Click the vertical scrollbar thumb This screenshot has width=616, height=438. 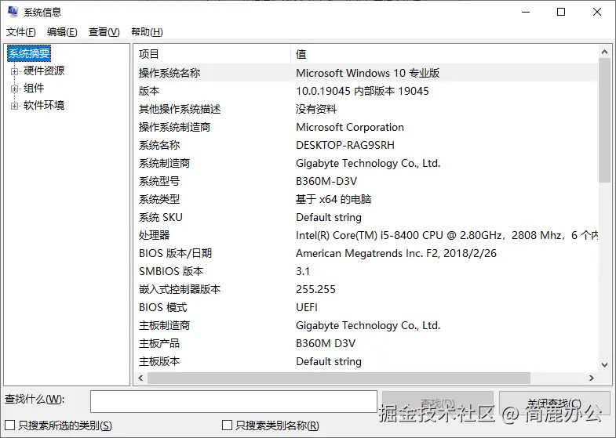(604, 120)
